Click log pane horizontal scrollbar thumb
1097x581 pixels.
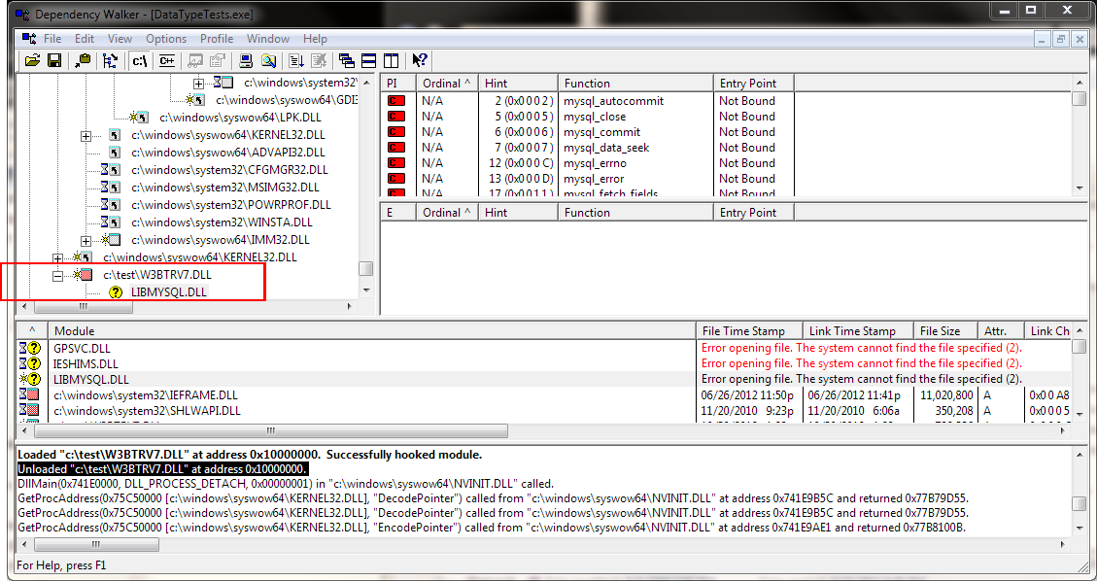click(96, 544)
